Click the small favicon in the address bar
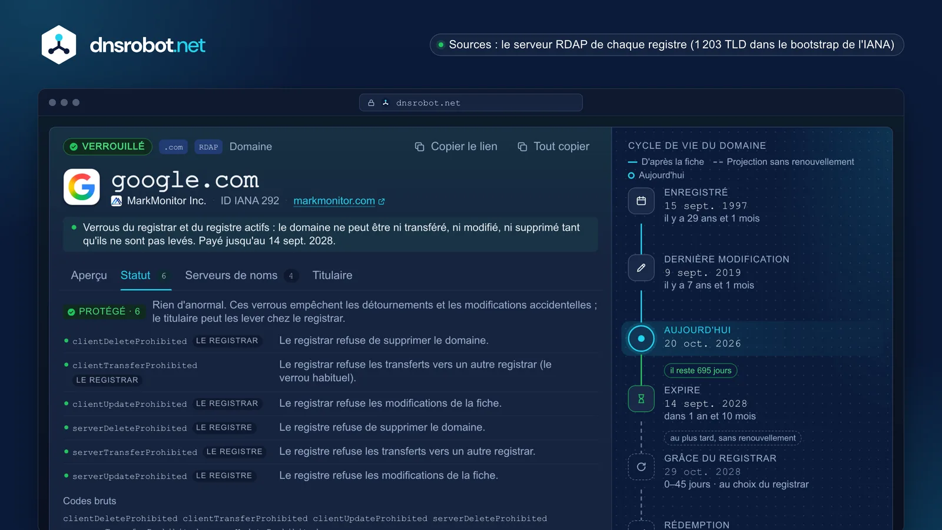 tap(386, 103)
